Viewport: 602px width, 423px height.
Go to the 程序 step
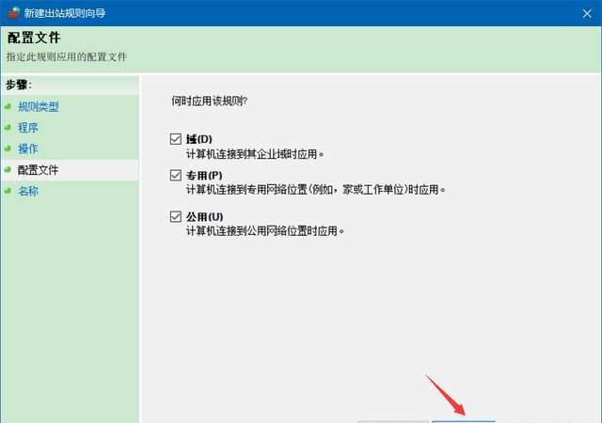click(x=27, y=128)
